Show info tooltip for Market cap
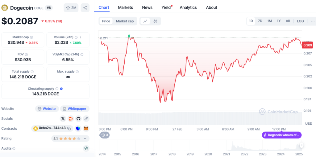This screenshot has width=316, height=157. click(32, 37)
